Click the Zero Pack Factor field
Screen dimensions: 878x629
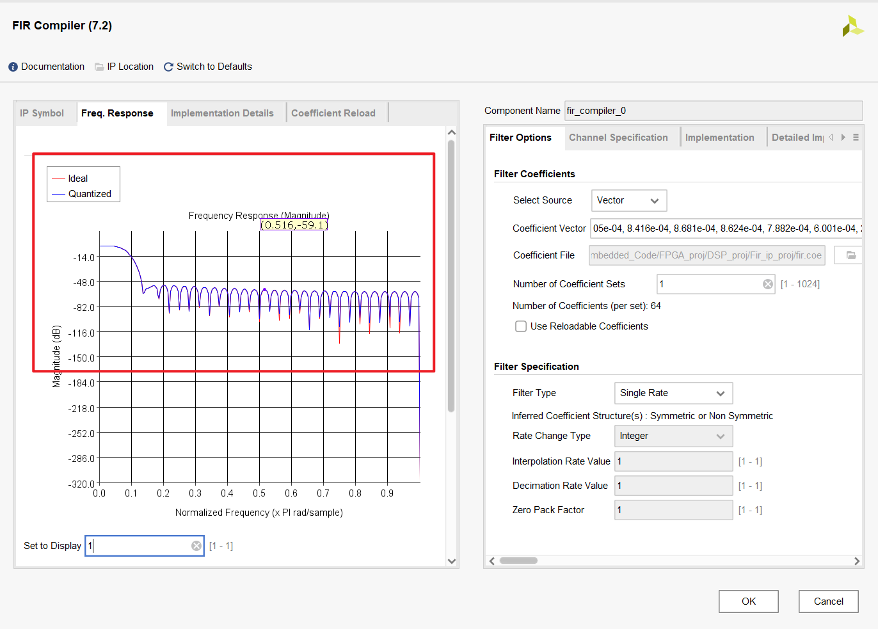674,510
